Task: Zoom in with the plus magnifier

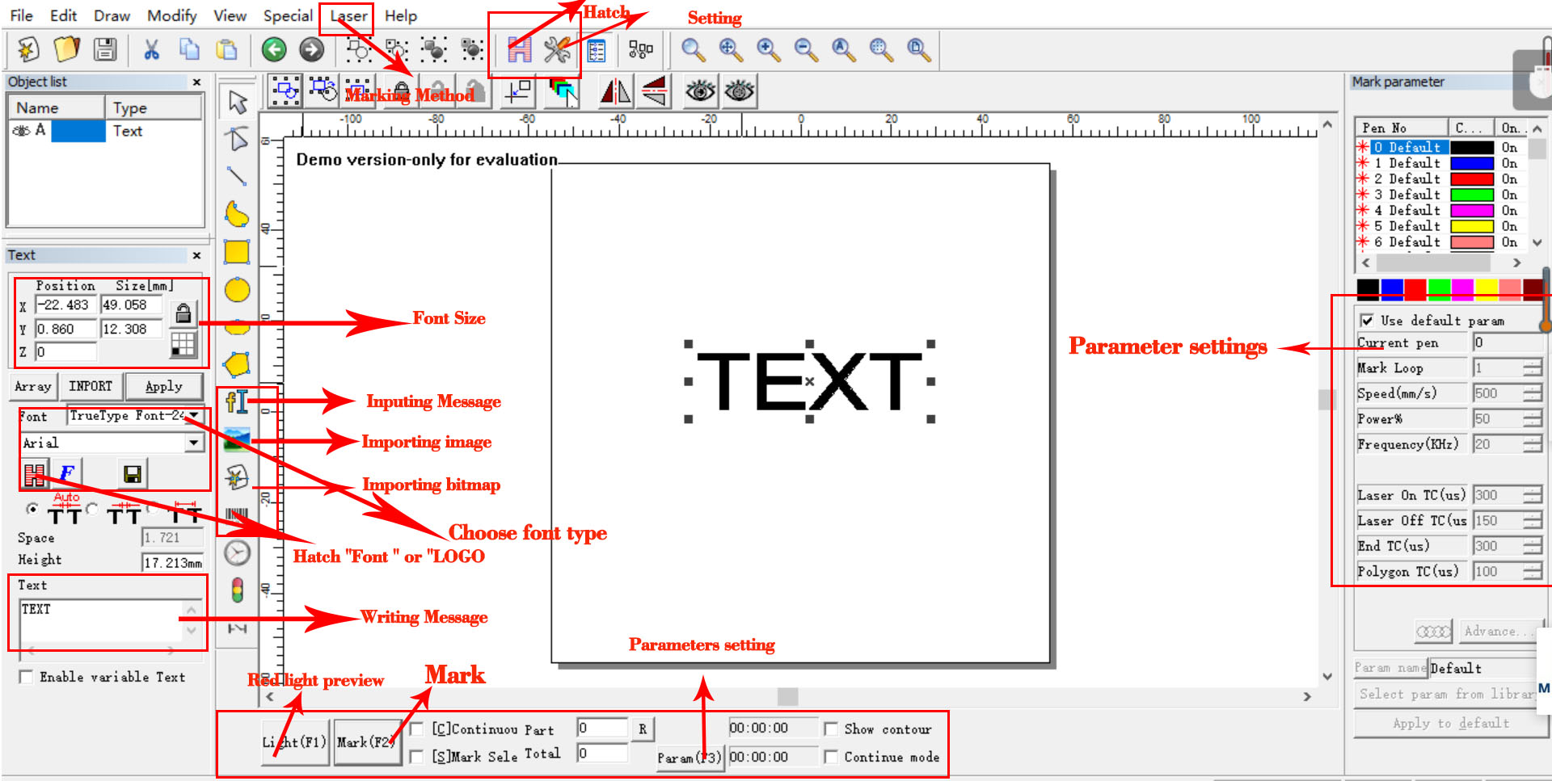Action: (x=768, y=50)
